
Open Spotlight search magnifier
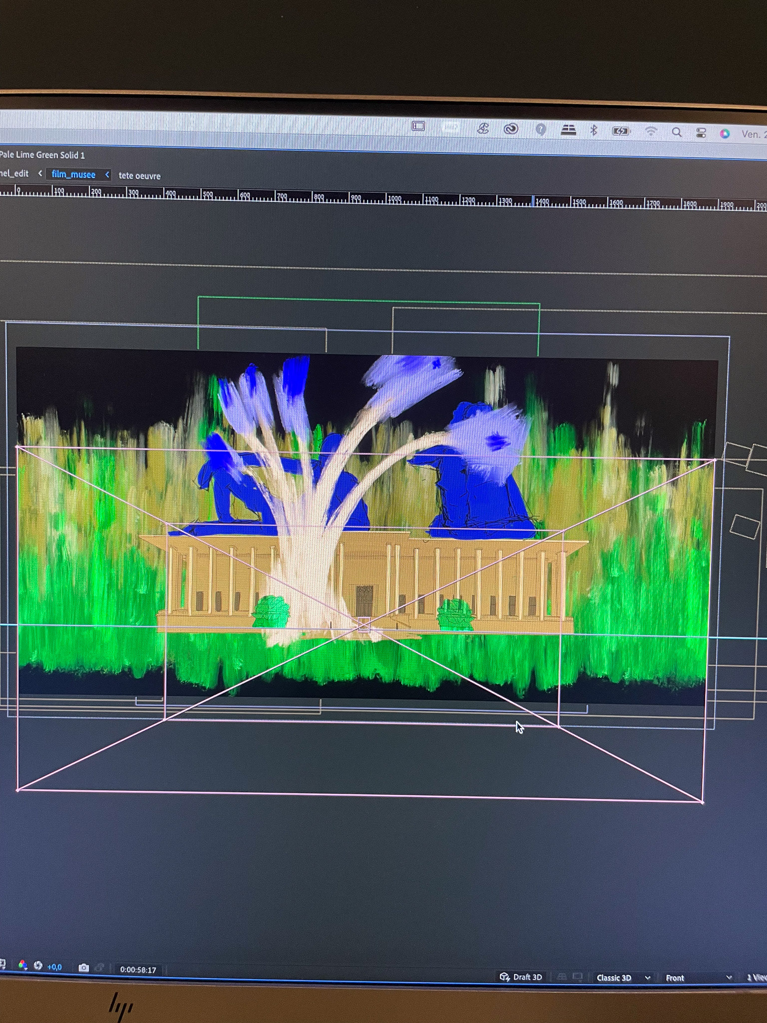point(677,132)
